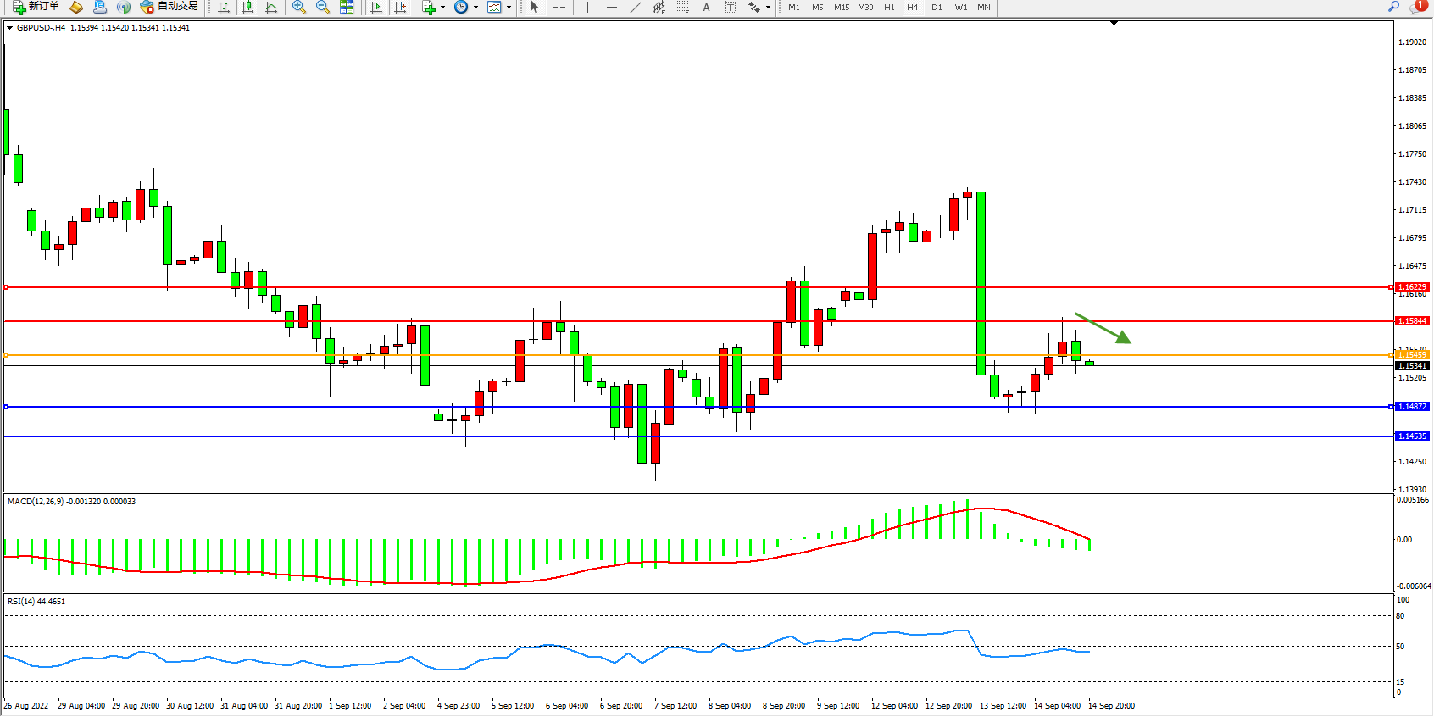
Task: Switch chart to line chart display
Action: 271,8
